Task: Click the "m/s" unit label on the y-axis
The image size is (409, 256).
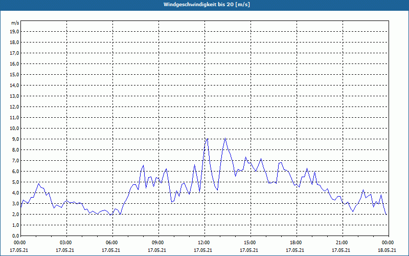Action: coord(15,23)
